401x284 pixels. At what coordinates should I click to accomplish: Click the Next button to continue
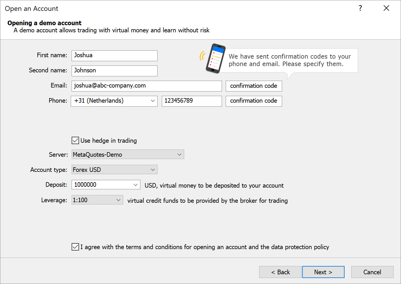[x=323, y=272]
